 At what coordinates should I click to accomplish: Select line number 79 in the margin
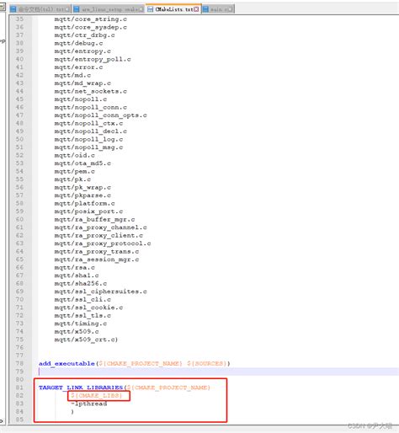coord(19,372)
